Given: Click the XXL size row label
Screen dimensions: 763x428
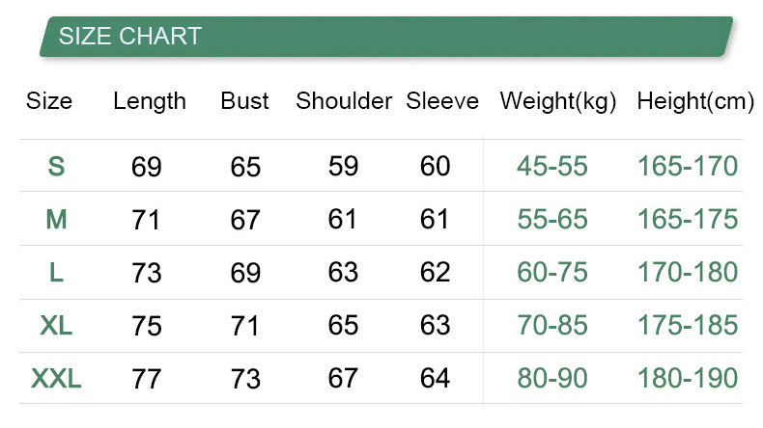Looking at the screenshot, I should 56,379.
